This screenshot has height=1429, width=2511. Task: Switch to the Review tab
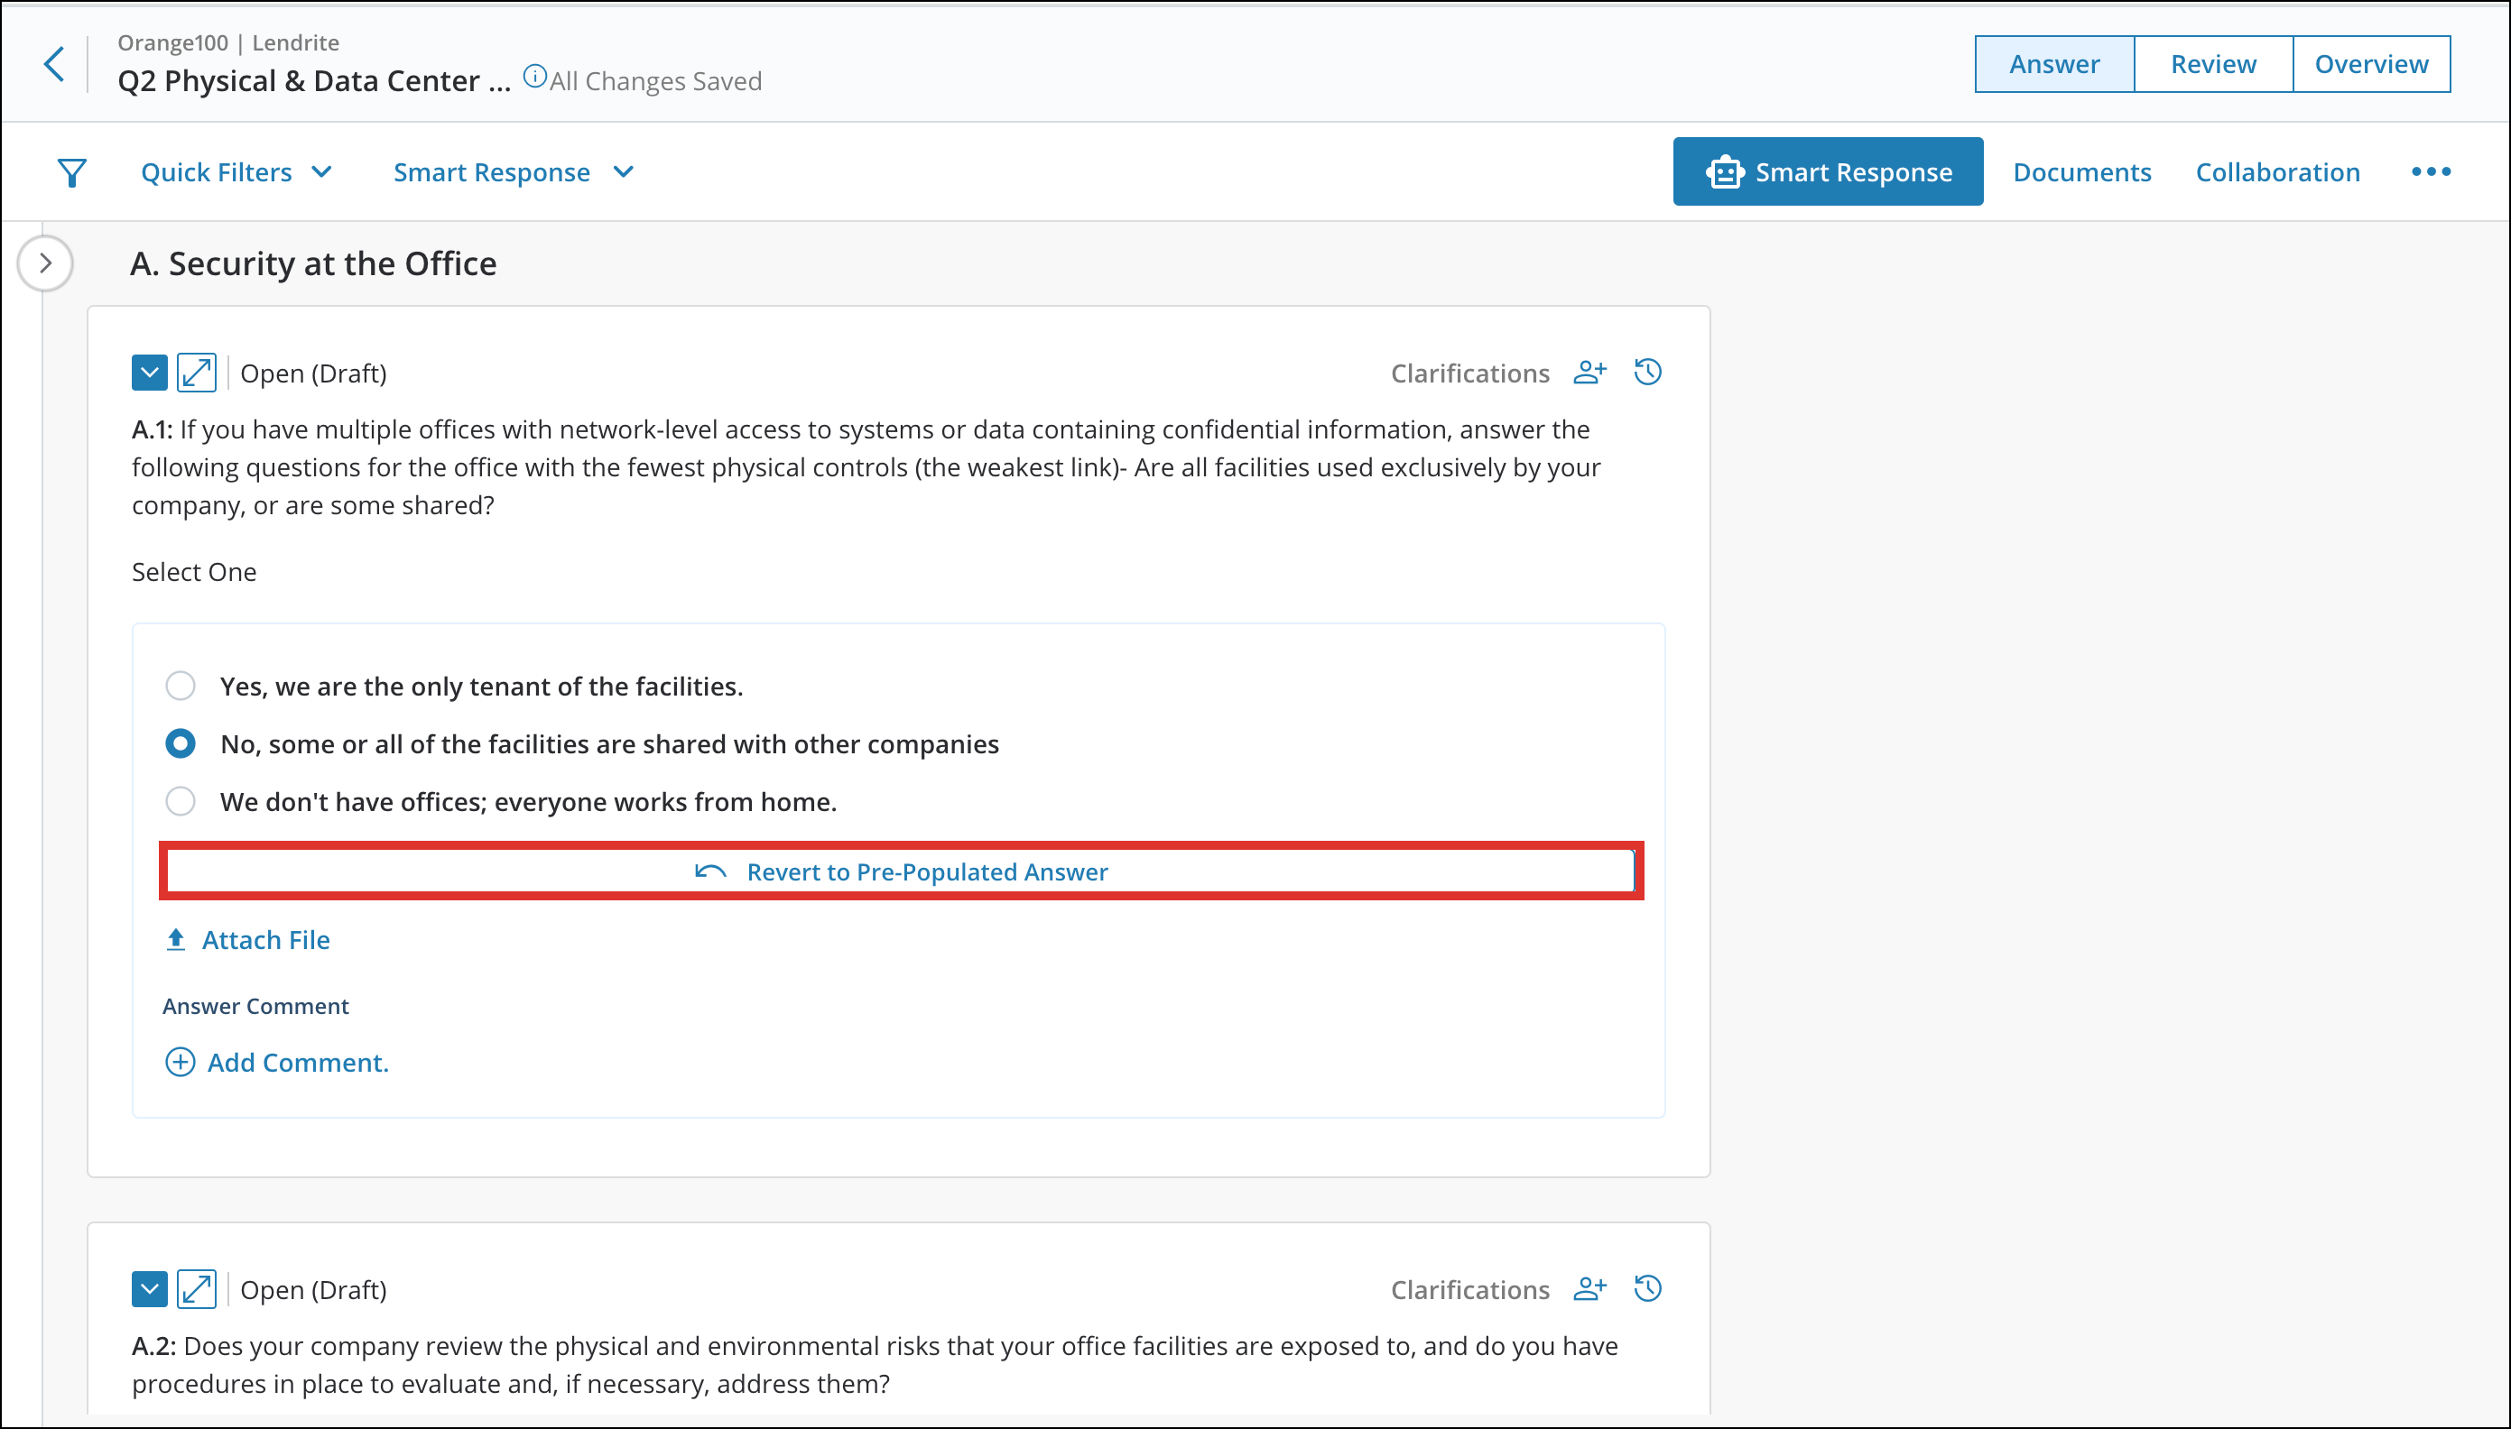pyautogui.click(x=2212, y=65)
